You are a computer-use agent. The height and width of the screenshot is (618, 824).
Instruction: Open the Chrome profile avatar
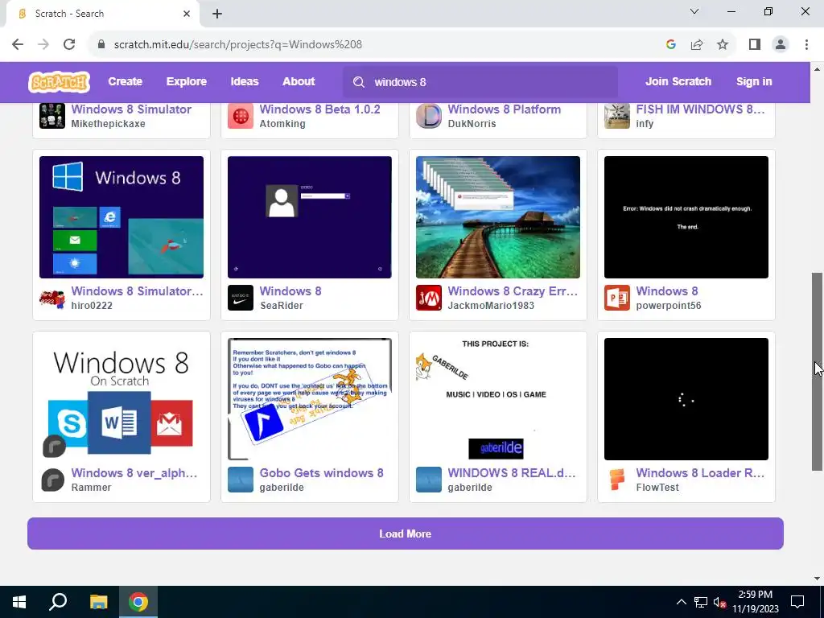[781, 45]
